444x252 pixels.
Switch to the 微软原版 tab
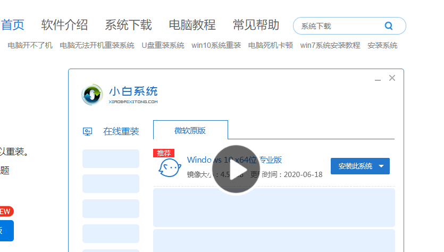[190, 130]
